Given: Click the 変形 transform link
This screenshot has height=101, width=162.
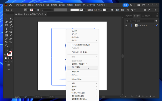Looking at the screenshot, I should (123, 10).
